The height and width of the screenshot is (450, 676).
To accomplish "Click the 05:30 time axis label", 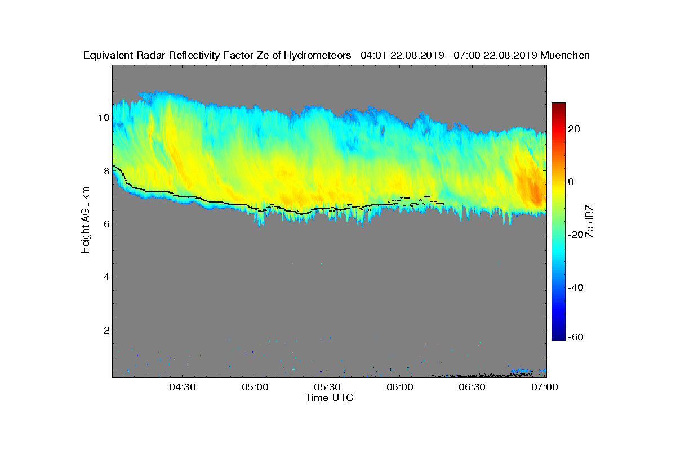I will (328, 388).
